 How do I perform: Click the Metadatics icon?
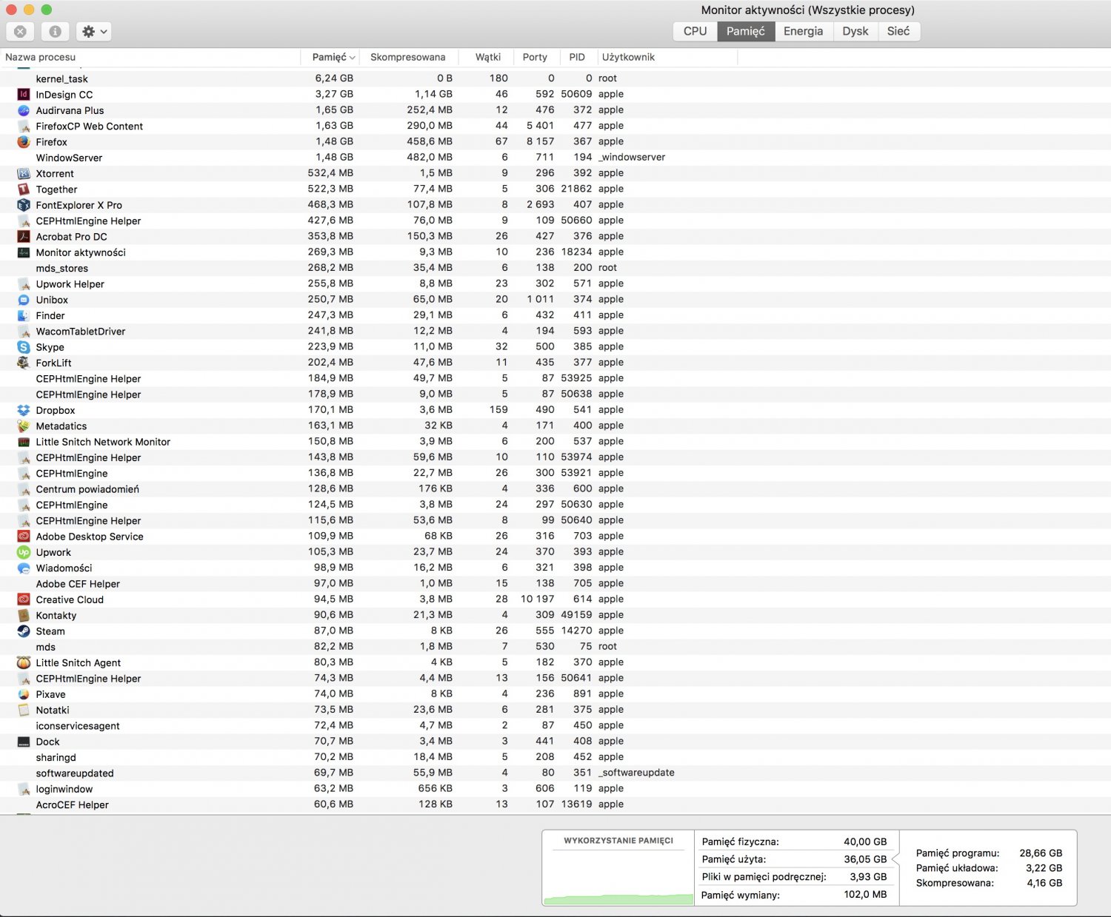tap(24, 426)
